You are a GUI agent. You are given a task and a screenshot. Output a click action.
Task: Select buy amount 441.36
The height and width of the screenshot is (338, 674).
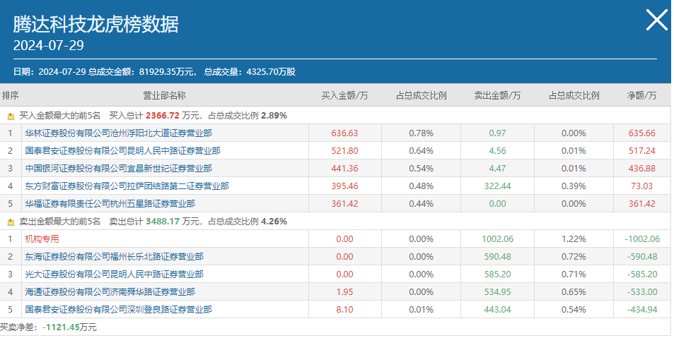344,169
